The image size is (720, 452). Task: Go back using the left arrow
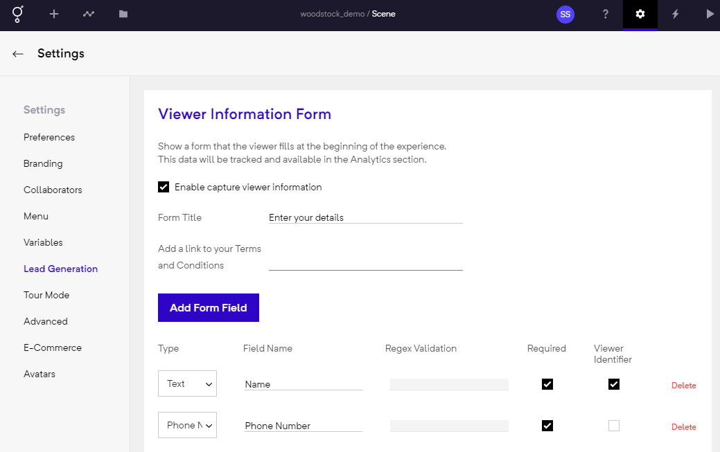(18, 53)
